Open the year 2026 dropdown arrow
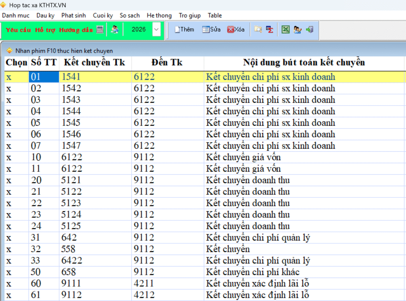Image resolution: width=406 pixels, height=301 pixels. coord(156,29)
